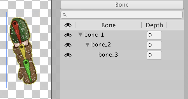Edit the depth value for bone_3
188x99 pixels.
pos(154,55)
